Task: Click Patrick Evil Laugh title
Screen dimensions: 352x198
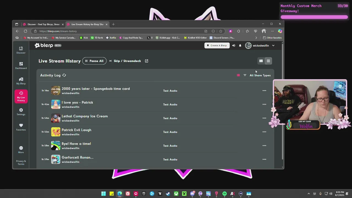Action: [x=76, y=130]
